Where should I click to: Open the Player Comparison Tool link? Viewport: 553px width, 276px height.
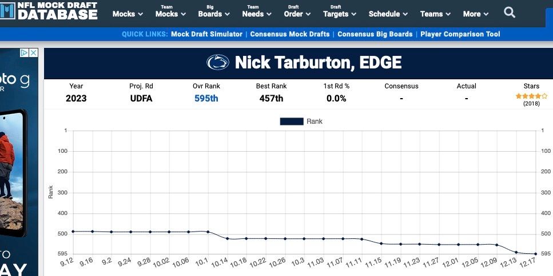click(460, 34)
